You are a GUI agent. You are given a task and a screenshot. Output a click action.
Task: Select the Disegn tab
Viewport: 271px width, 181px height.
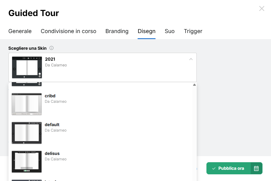[x=146, y=31]
